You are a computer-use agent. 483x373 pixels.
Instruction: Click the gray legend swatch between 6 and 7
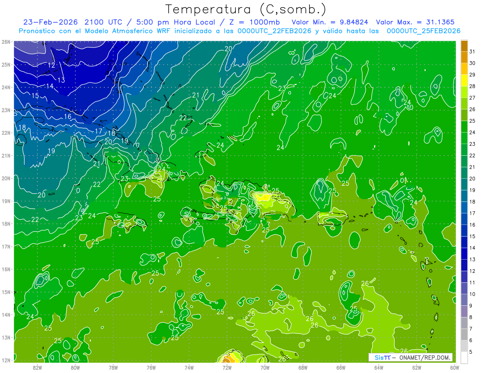tap(464, 334)
